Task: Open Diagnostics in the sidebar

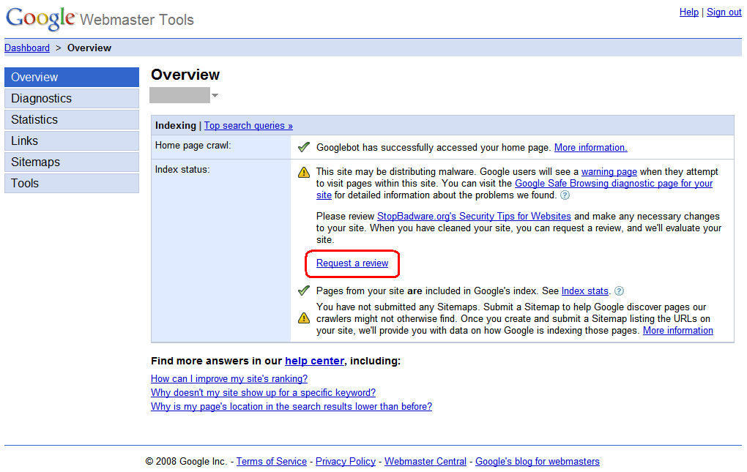Action: 72,99
